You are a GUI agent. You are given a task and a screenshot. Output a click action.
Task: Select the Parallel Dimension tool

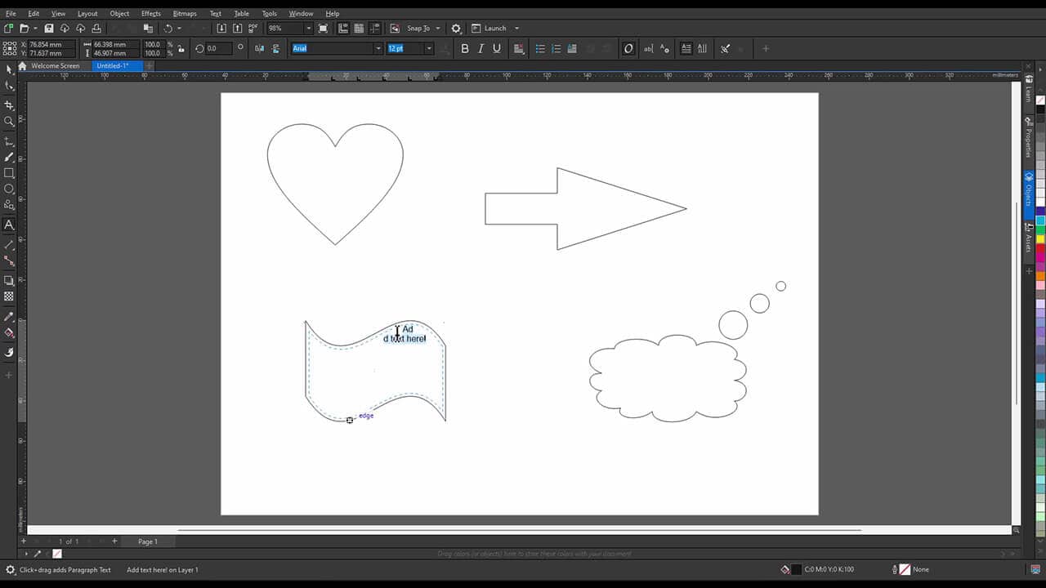coord(9,245)
